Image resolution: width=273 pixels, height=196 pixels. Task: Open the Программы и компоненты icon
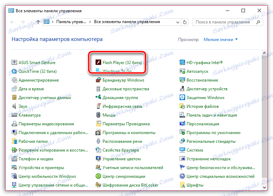[x=98, y=132]
